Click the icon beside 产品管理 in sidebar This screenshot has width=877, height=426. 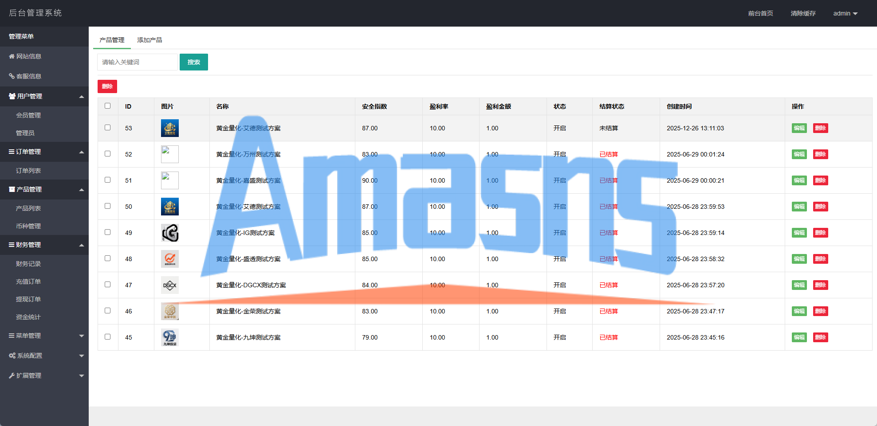coord(12,189)
